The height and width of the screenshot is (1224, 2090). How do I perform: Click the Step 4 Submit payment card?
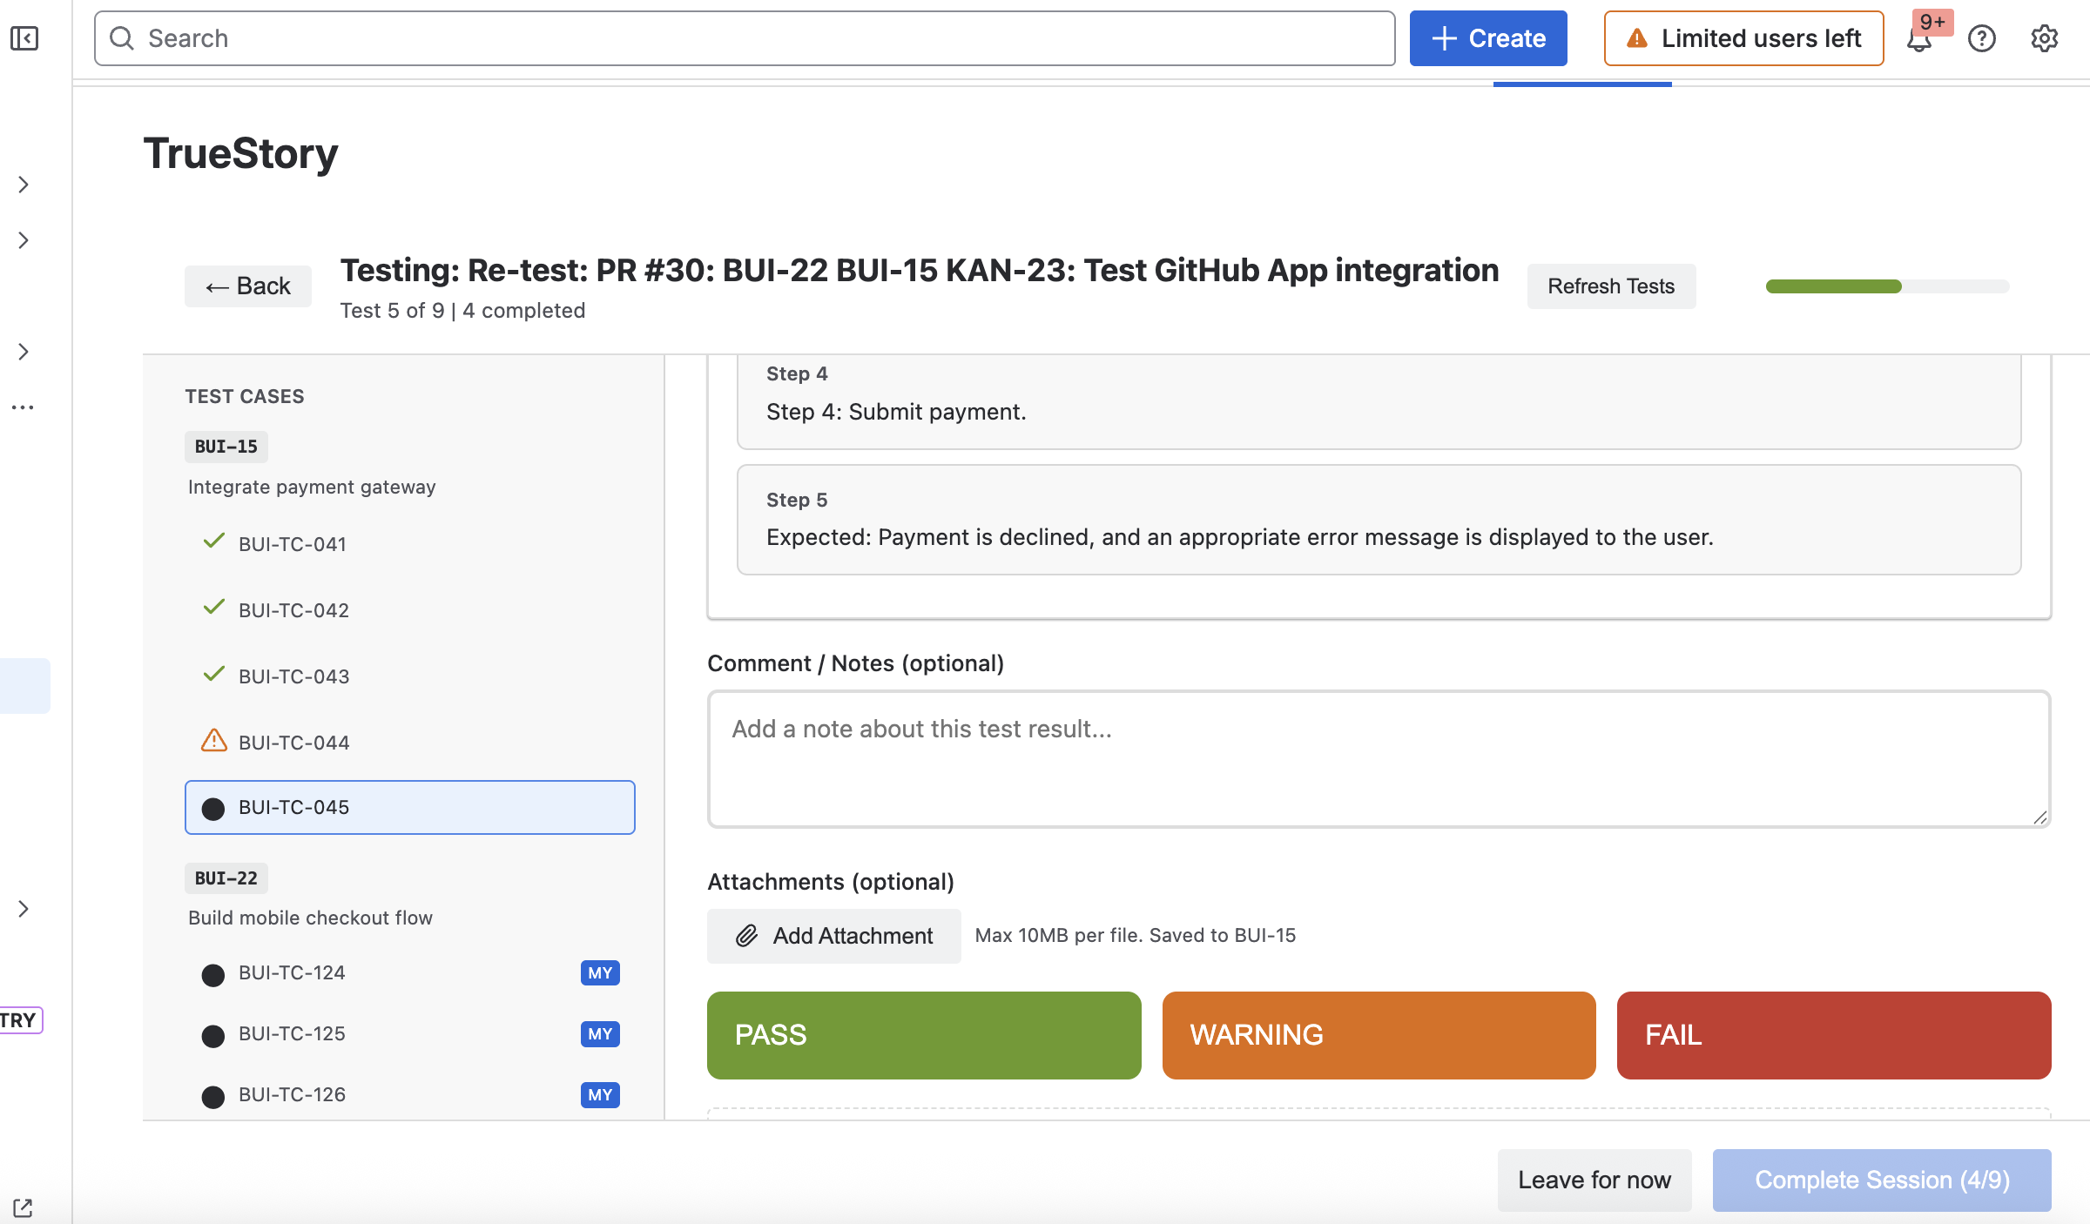[1379, 402]
